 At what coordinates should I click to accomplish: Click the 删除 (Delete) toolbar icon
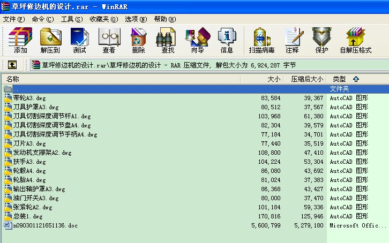tap(138, 40)
